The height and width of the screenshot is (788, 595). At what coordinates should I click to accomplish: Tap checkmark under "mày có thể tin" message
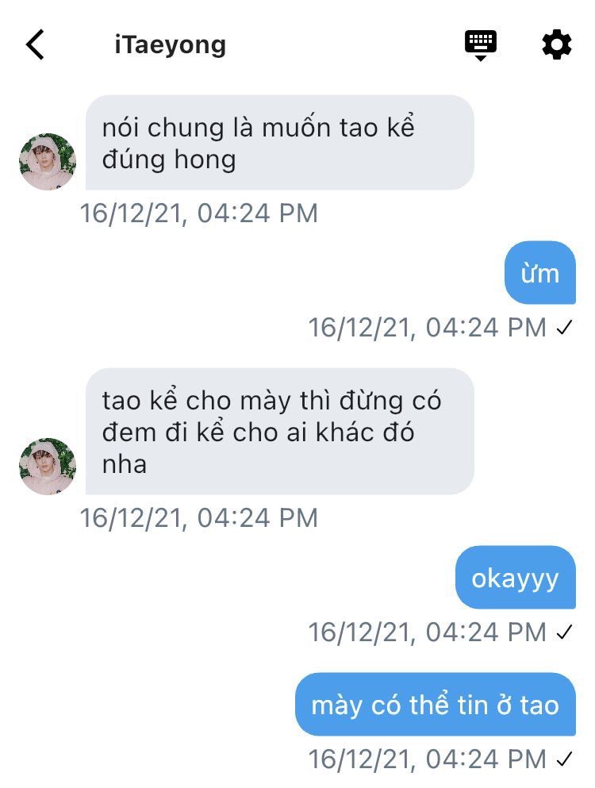(564, 759)
